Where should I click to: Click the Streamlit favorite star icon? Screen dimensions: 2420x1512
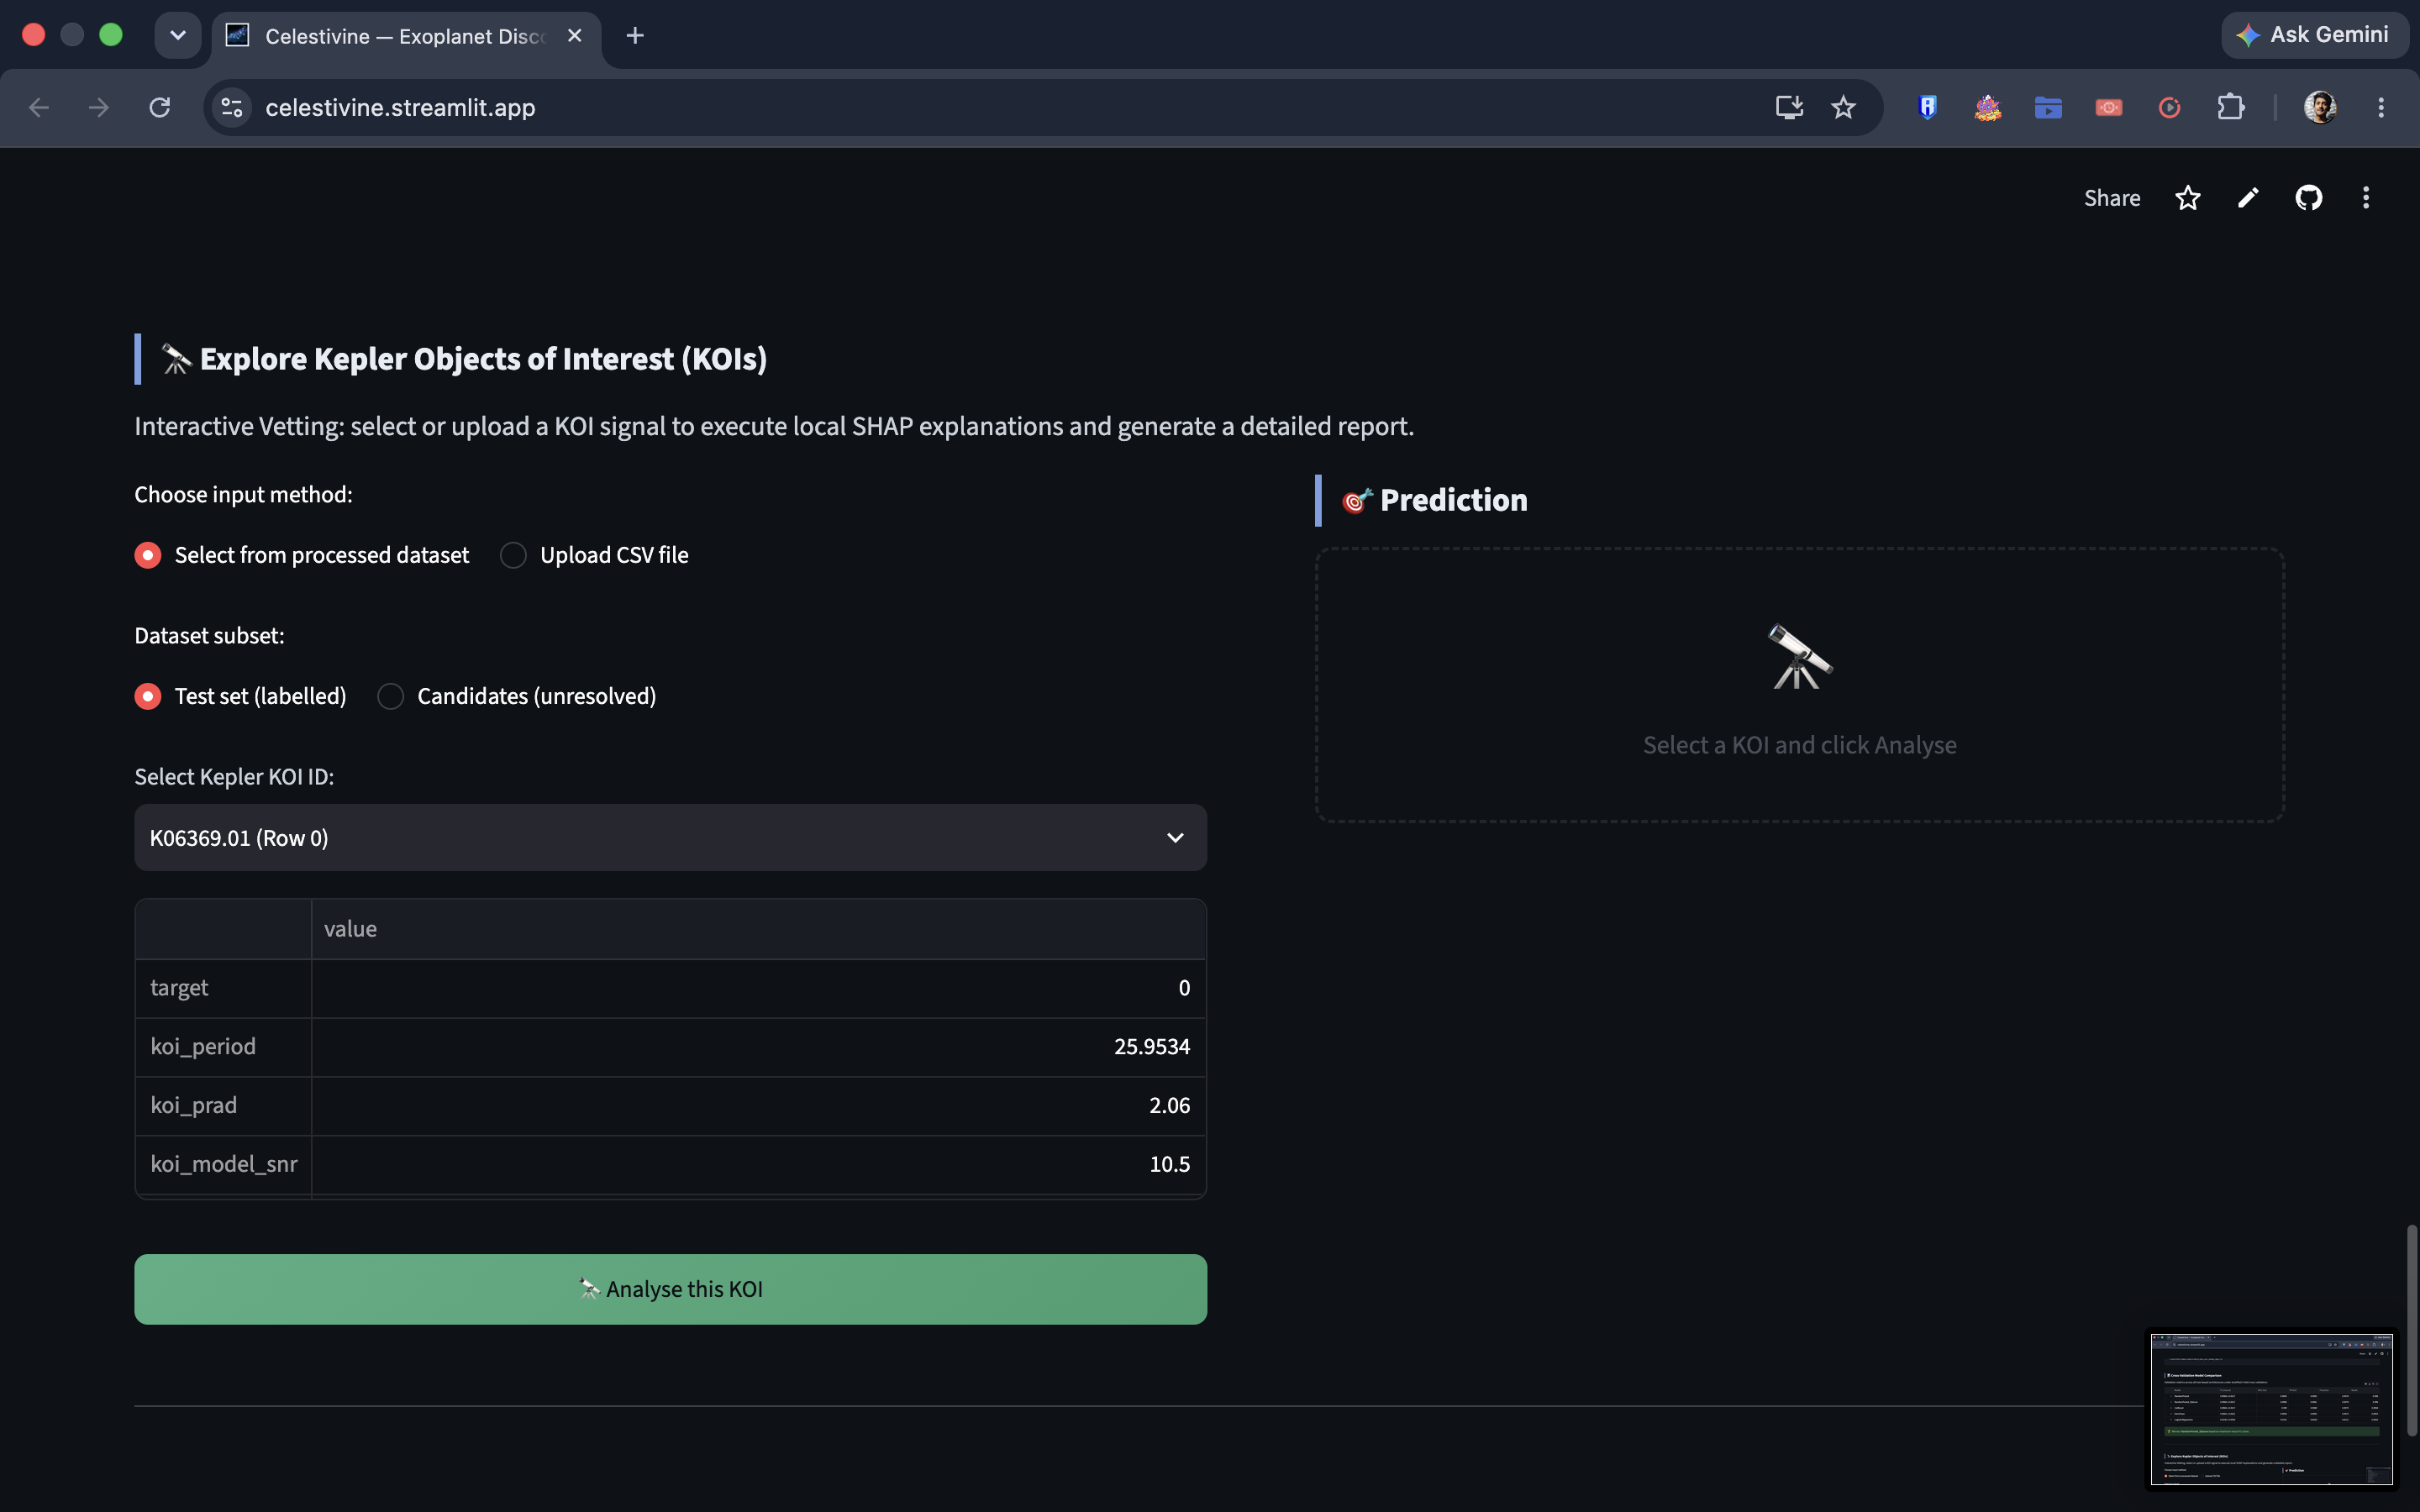(x=2187, y=198)
